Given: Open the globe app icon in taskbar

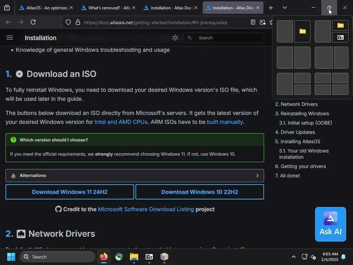Looking at the screenshot, I should pos(119,257).
